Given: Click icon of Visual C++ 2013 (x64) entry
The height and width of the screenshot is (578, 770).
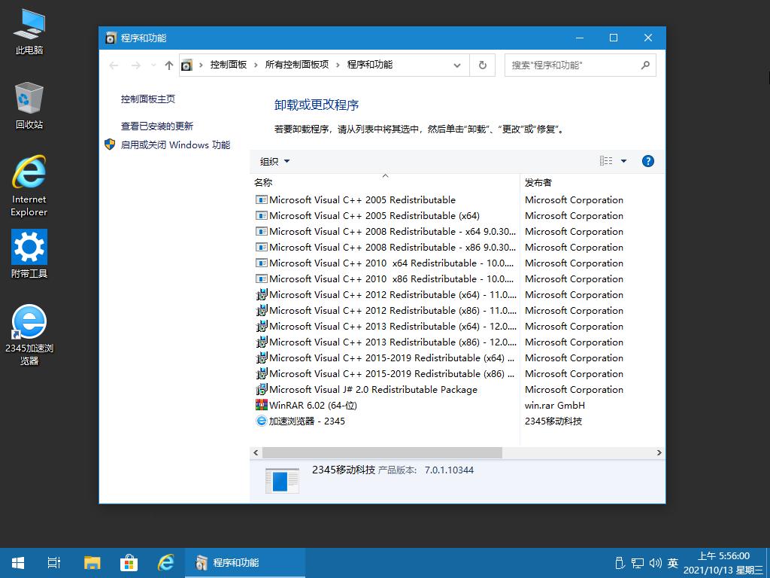Looking at the screenshot, I should click(262, 326).
